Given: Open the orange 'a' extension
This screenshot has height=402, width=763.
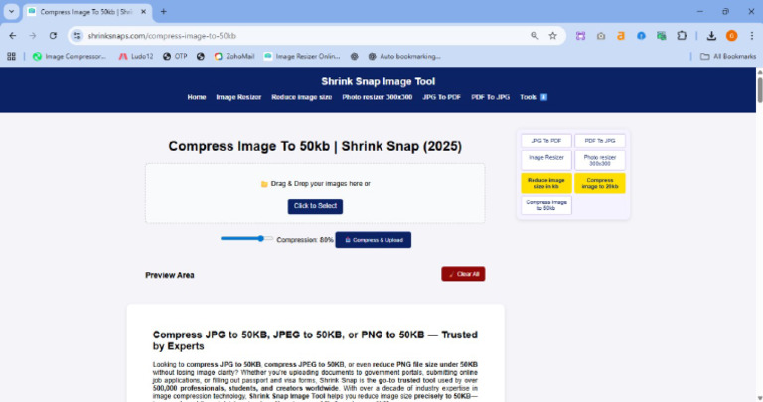Looking at the screenshot, I should (621, 36).
